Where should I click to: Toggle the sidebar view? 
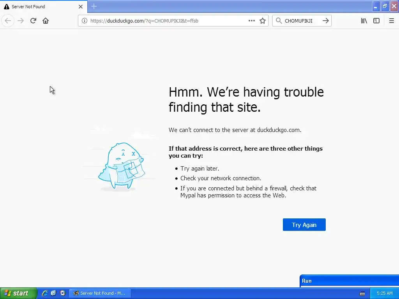tap(376, 21)
